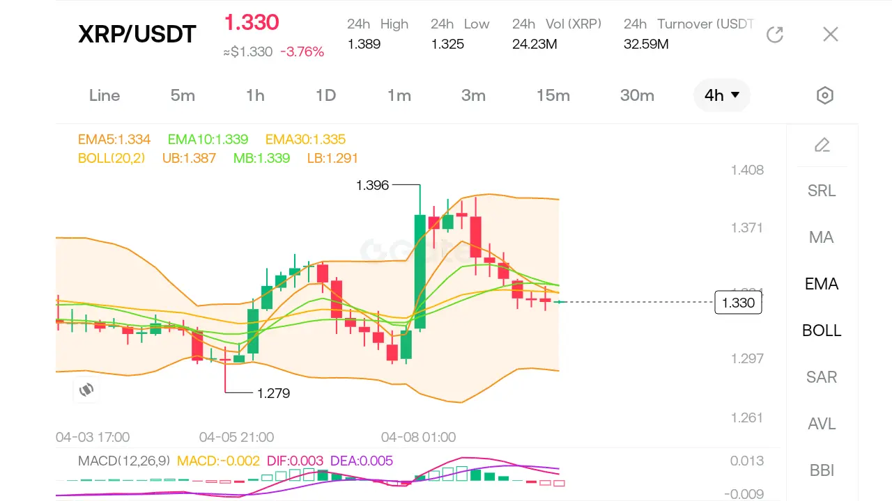
Task: Click the 1.396 high price marker
Action: tap(372, 185)
